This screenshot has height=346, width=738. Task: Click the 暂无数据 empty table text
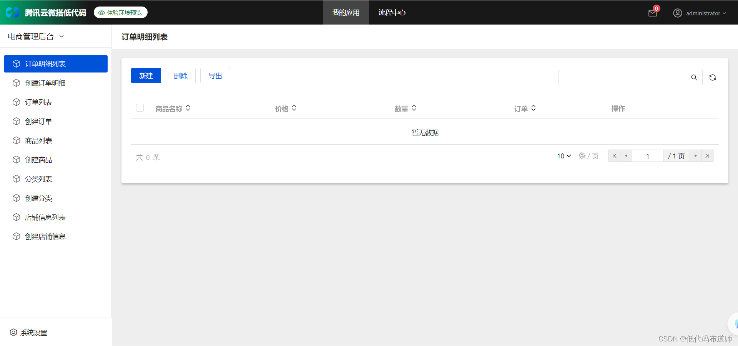pos(425,132)
